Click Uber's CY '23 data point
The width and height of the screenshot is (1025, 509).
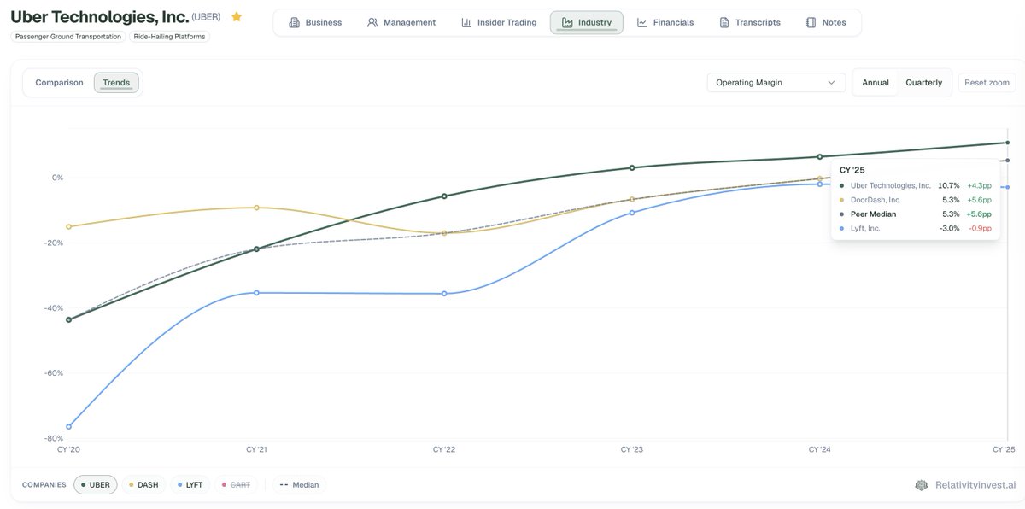click(x=632, y=167)
